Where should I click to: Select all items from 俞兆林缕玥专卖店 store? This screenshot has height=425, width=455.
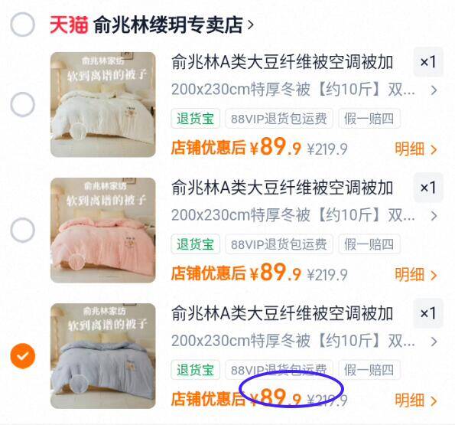[23, 25]
